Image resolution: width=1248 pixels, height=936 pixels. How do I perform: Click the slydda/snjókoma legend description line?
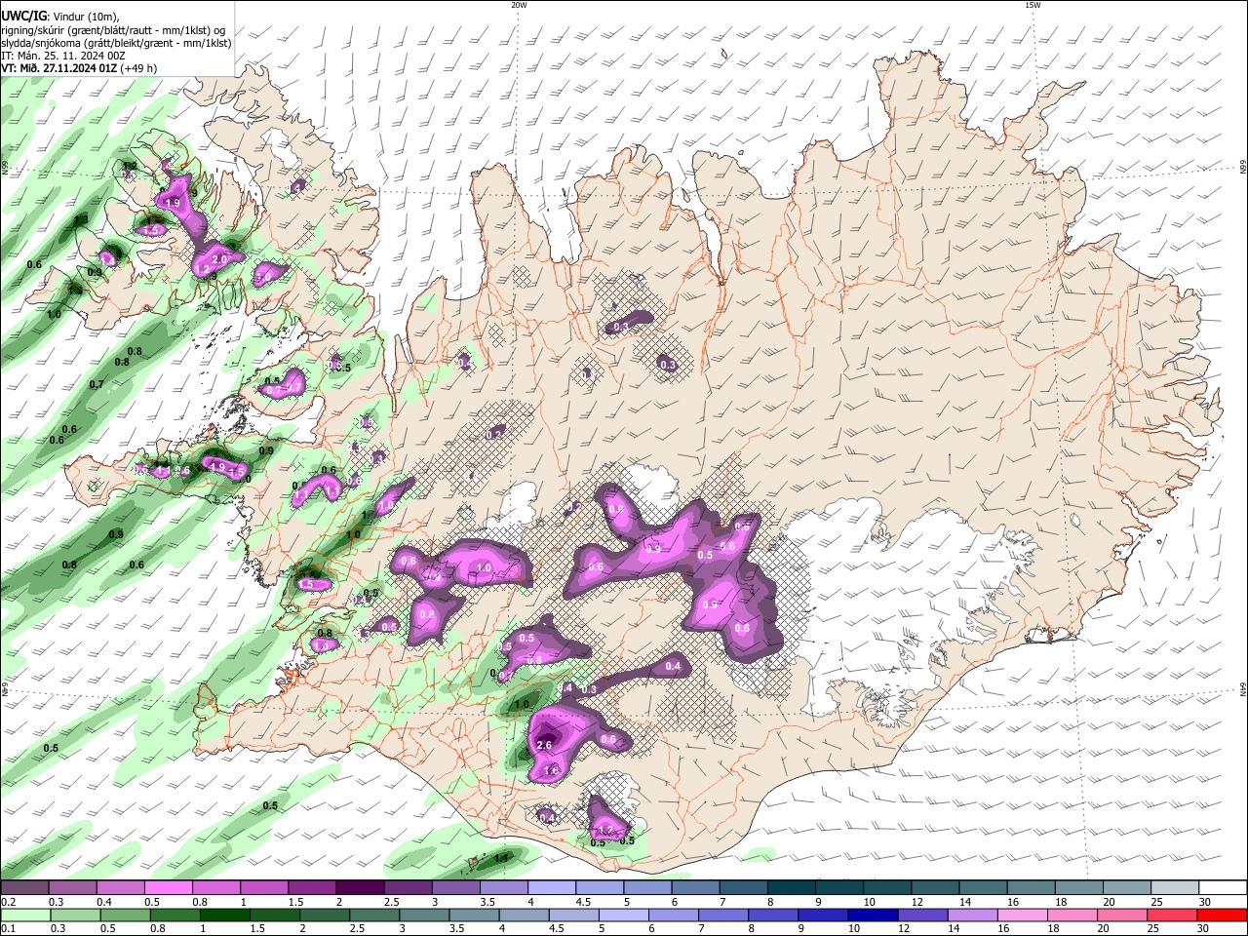[x=116, y=43]
